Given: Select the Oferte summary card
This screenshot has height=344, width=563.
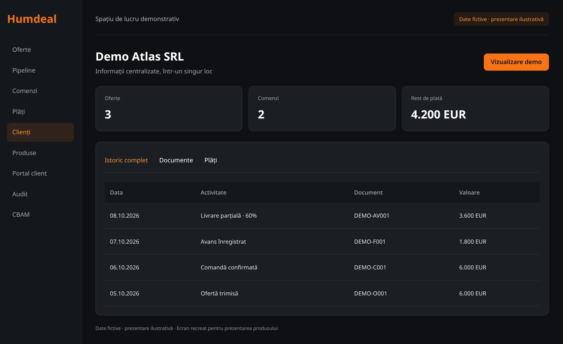Looking at the screenshot, I should [169, 109].
